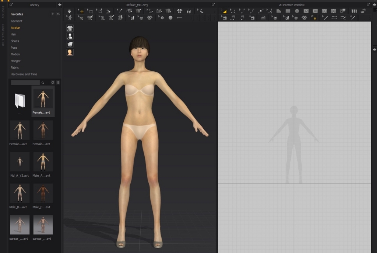Select the Internal Rectangle tool
This screenshot has width=377, height=253.
(x=315, y=11)
